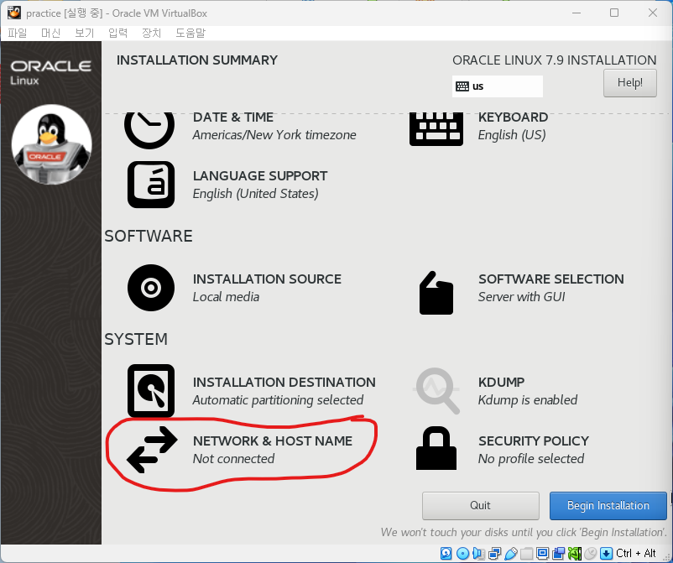Click the INSTALLATION SOURCE label
Image resolution: width=673 pixels, height=563 pixels.
[x=267, y=279]
